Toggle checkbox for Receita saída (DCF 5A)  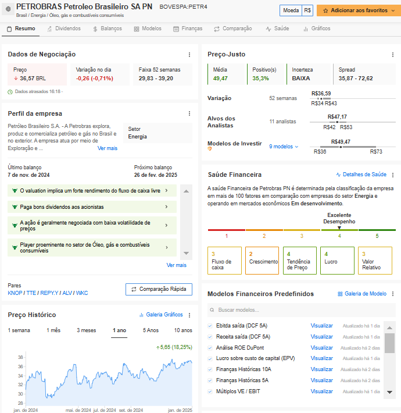point(210,337)
